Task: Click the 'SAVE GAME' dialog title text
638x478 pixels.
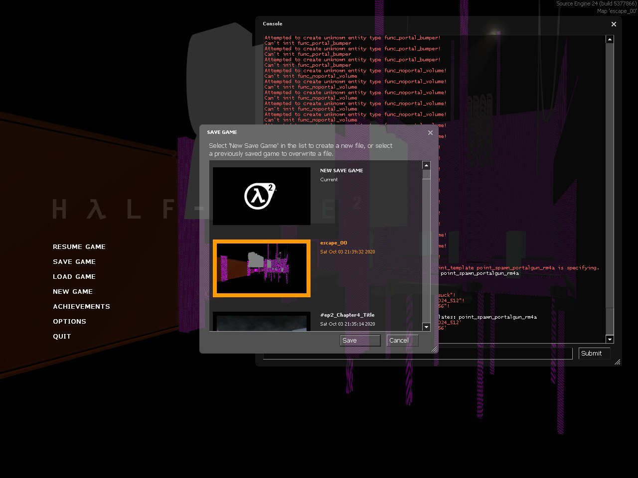Action: point(222,132)
